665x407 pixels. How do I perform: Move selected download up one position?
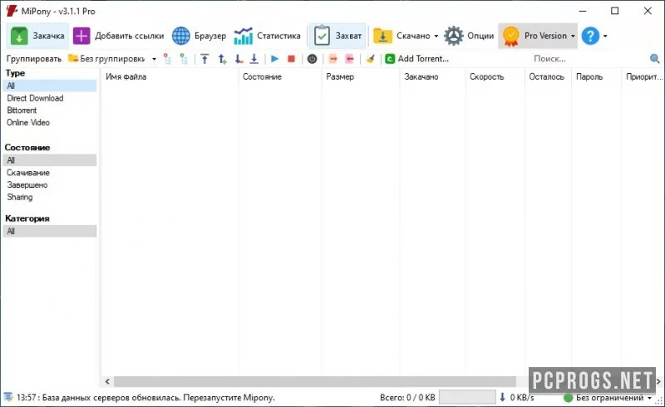222,59
